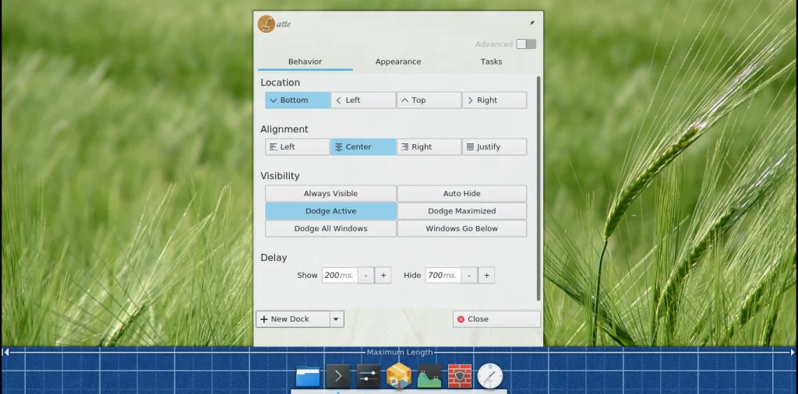Open the Appearance tab
Screen dimensions: 798x394
click(x=398, y=62)
